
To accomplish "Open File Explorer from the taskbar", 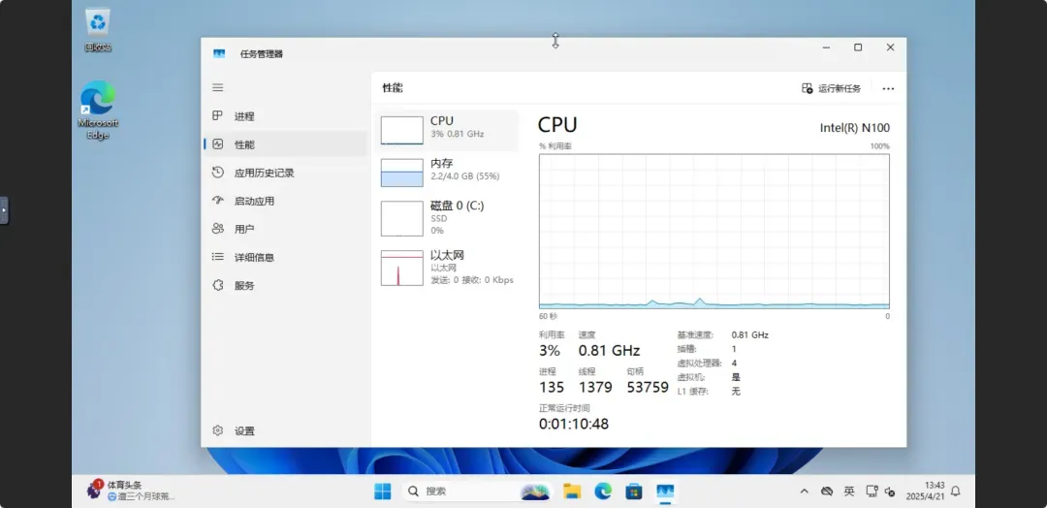I will coord(572,492).
